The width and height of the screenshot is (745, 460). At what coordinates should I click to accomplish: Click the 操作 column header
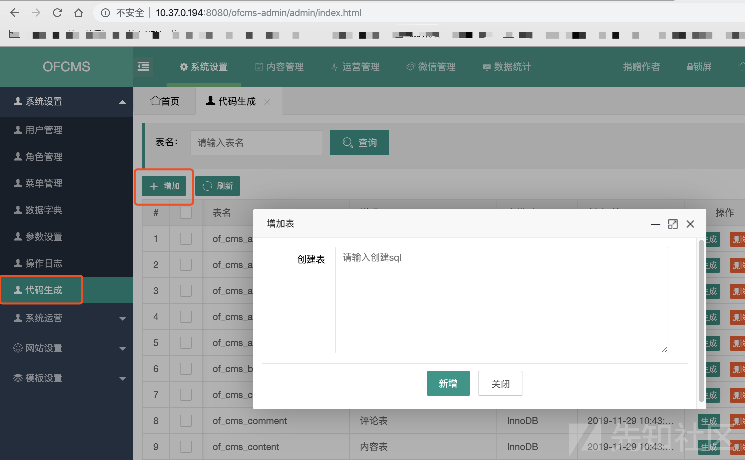[725, 213]
